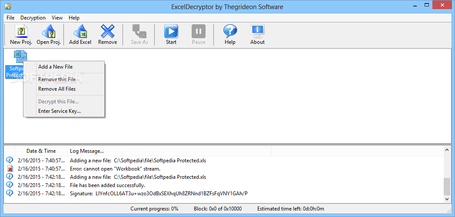The width and height of the screenshot is (455, 217).
Task: Click info icon beside first 'Adding a new file' entry
Action: [10, 160]
